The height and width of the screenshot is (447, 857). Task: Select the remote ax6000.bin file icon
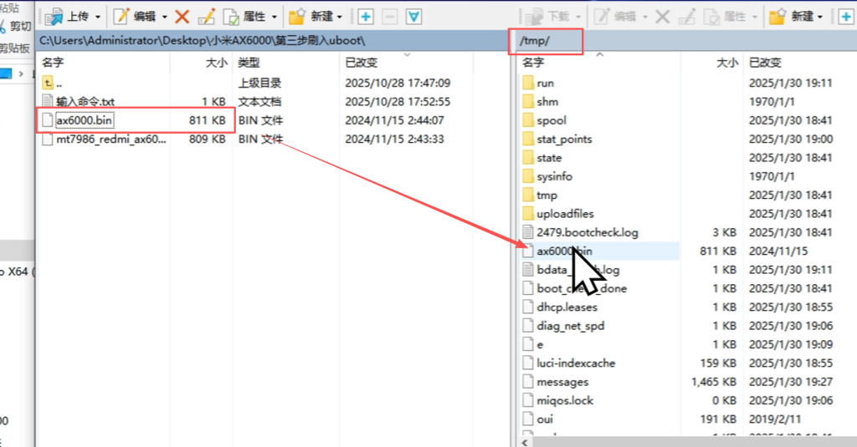(x=528, y=251)
